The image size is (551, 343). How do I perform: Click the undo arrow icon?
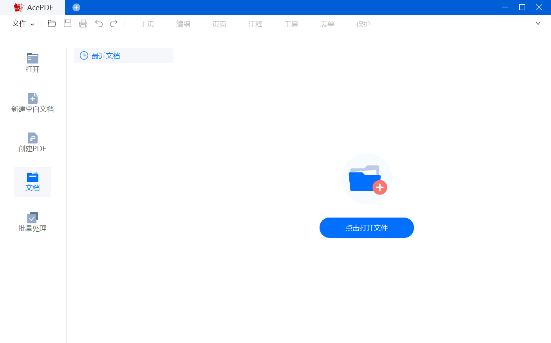pyautogui.click(x=99, y=24)
